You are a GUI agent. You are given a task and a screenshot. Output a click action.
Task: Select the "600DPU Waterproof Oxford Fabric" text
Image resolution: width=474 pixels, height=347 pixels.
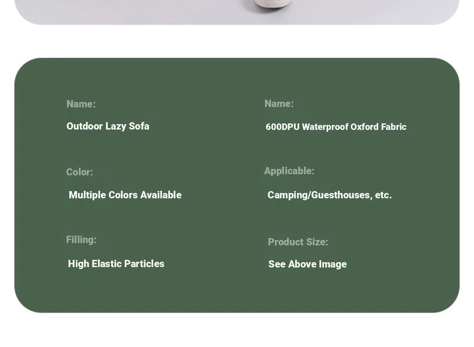(x=336, y=127)
